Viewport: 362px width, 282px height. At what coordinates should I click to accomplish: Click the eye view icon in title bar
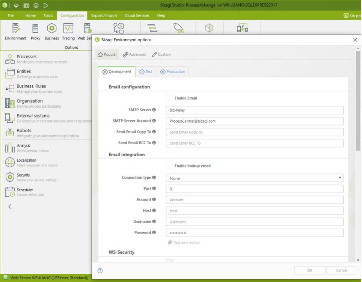pyautogui.click(x=16, y=5)
